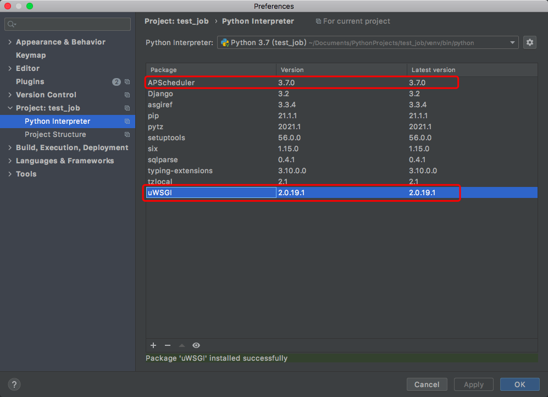The width and height of the screenshot is (548, 397).
Task: Click the Install package plus icon
Action: pos(153,345)
